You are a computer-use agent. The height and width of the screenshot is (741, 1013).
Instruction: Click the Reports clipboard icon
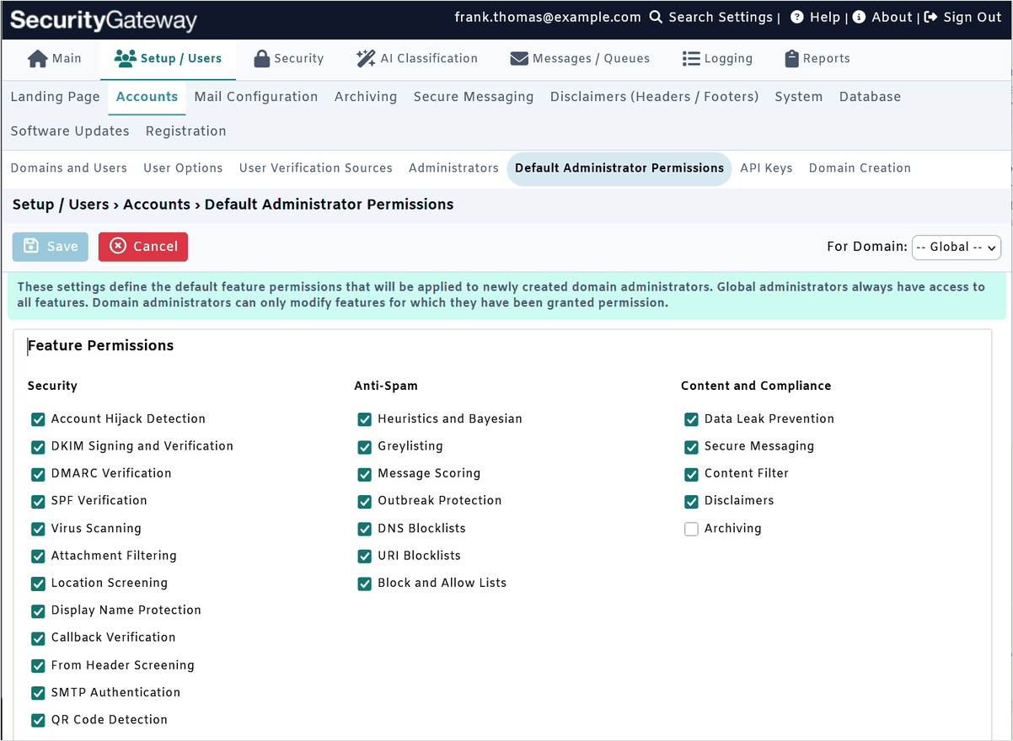pyautogui.click(x=791, y=59)
